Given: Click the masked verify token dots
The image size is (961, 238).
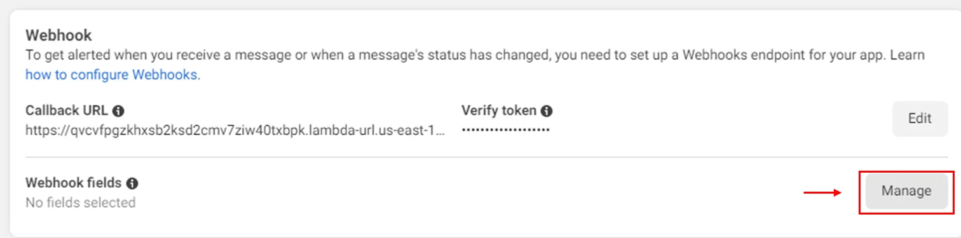Looking at the screenshot, I should (505, 129).
